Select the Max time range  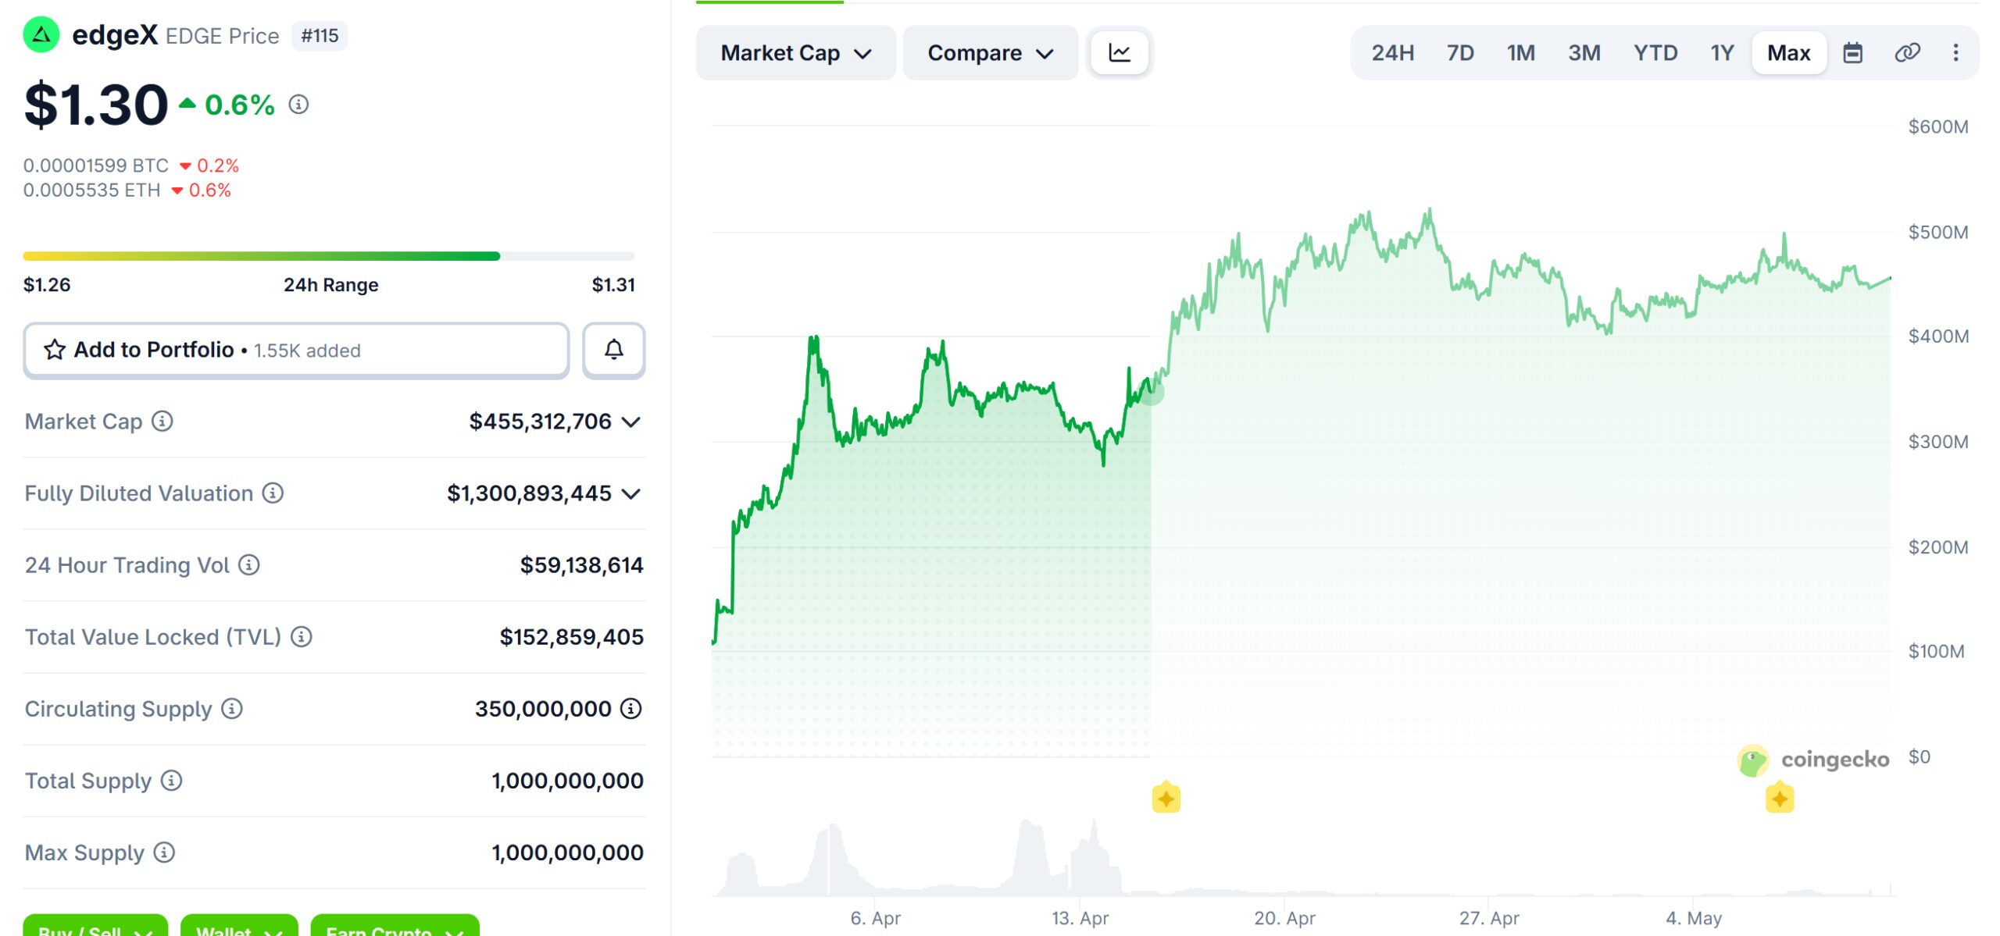[x=1789, y=53]
